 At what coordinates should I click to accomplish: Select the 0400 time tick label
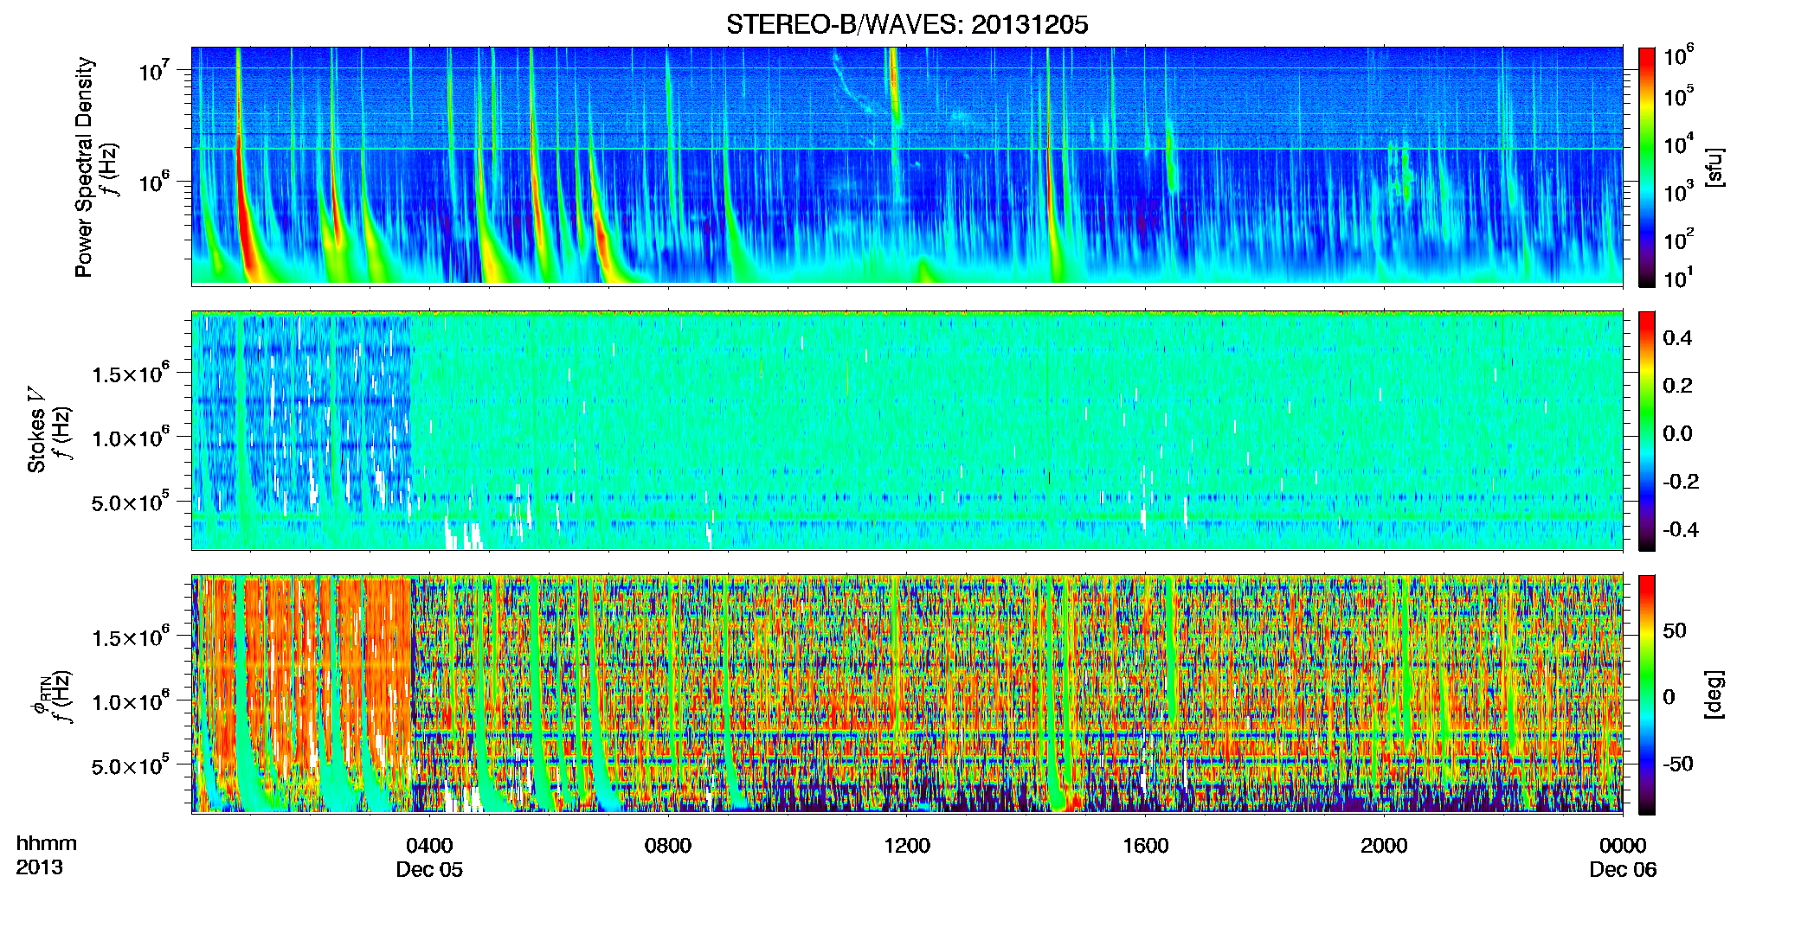point(429,845)
